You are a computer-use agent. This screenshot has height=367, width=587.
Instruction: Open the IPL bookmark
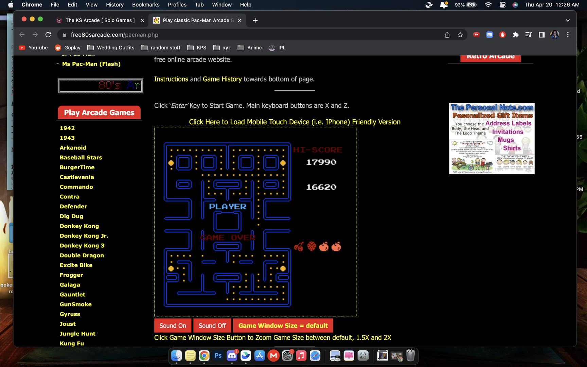277,48
